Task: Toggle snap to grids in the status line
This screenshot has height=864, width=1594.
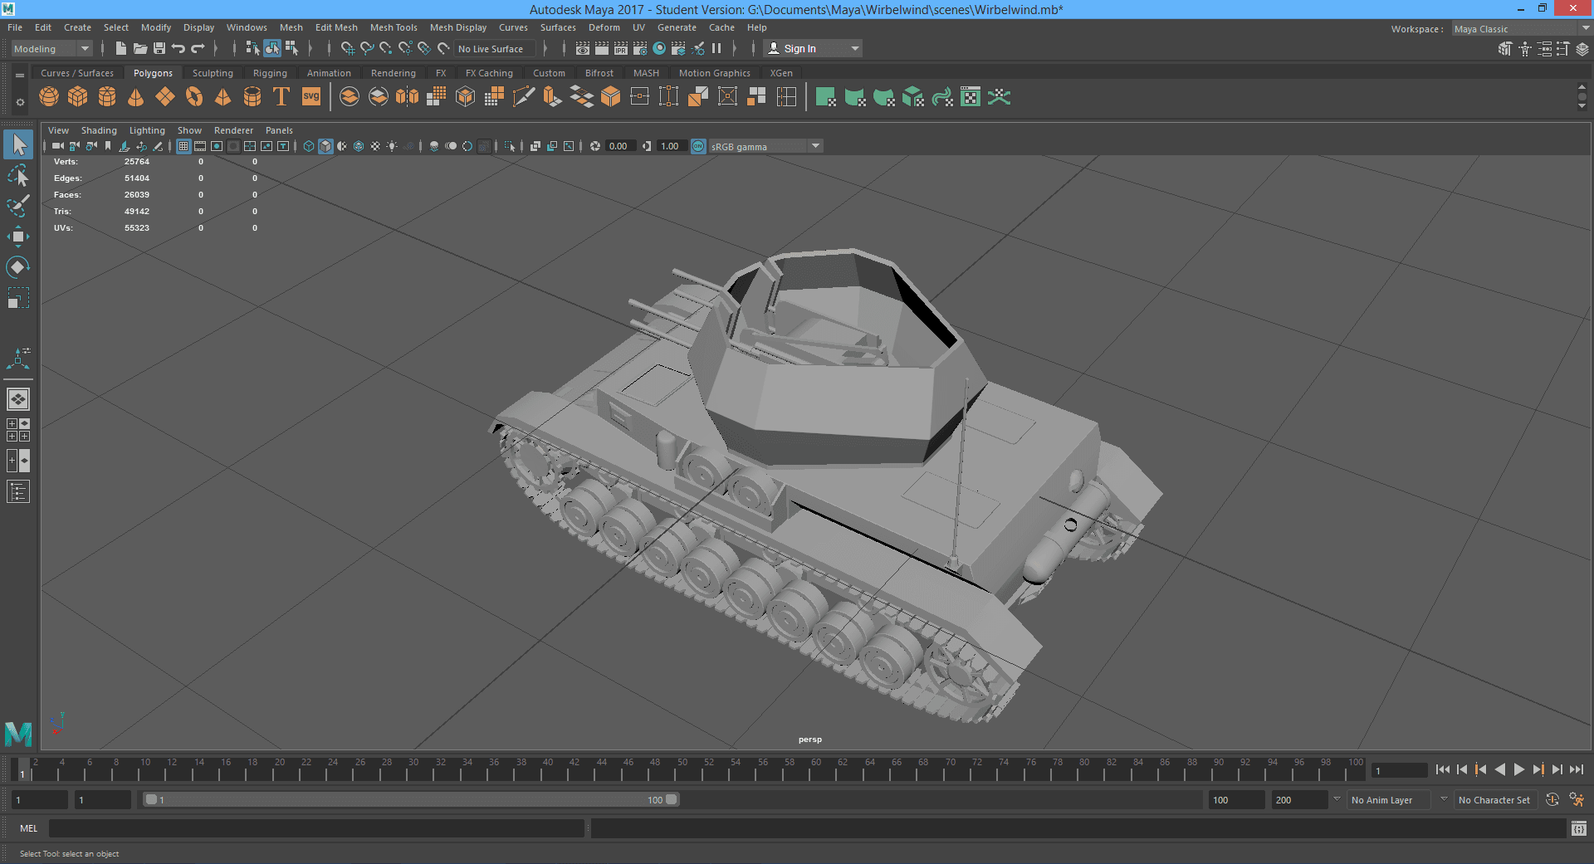Action: [x=347, y=48]
